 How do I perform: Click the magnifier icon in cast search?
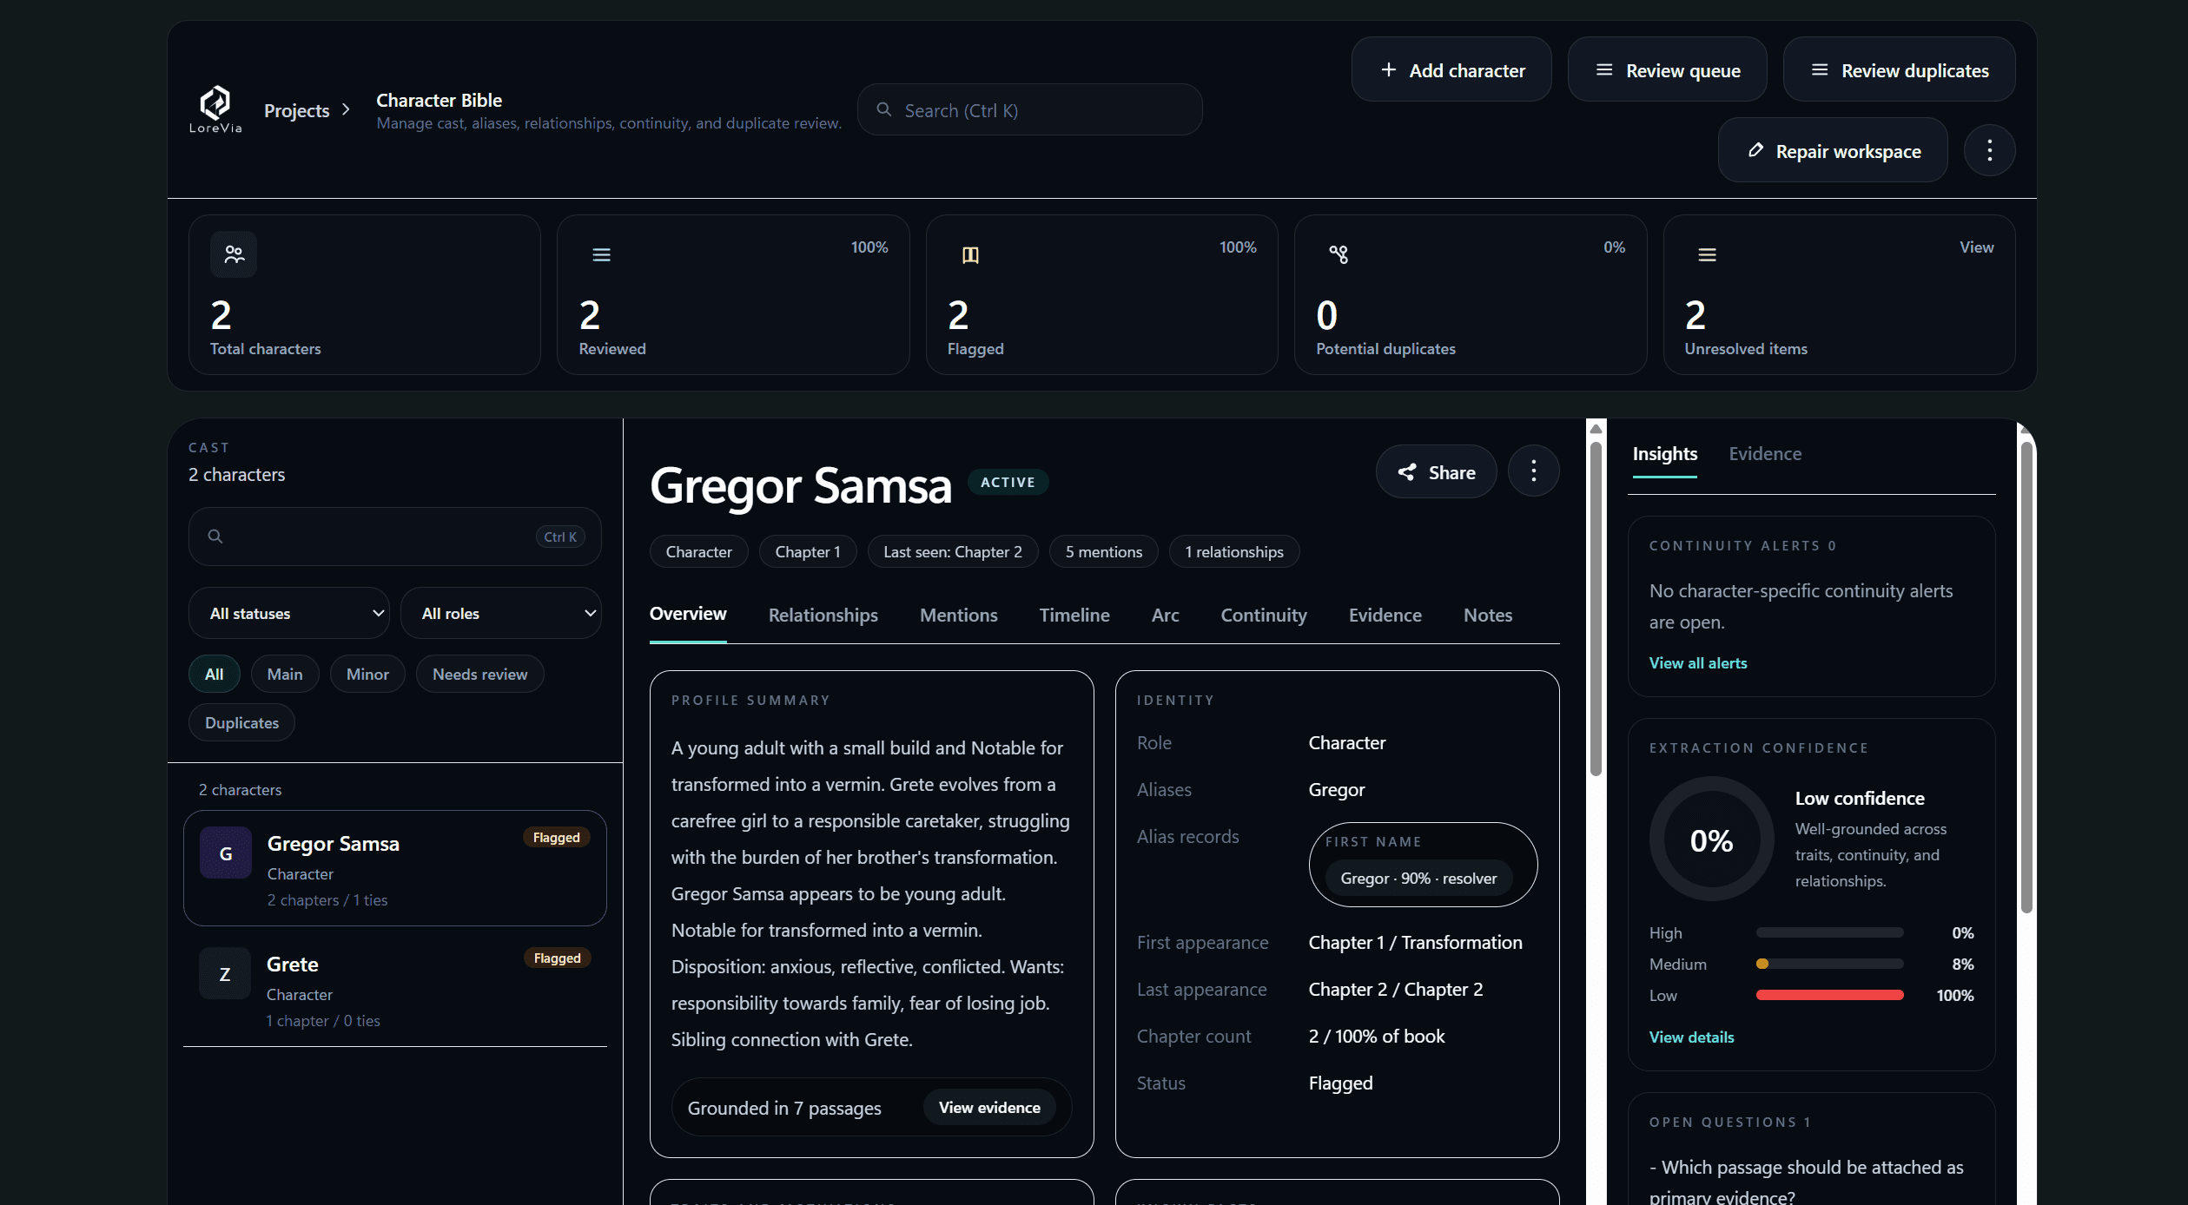(x=215, y=537)
